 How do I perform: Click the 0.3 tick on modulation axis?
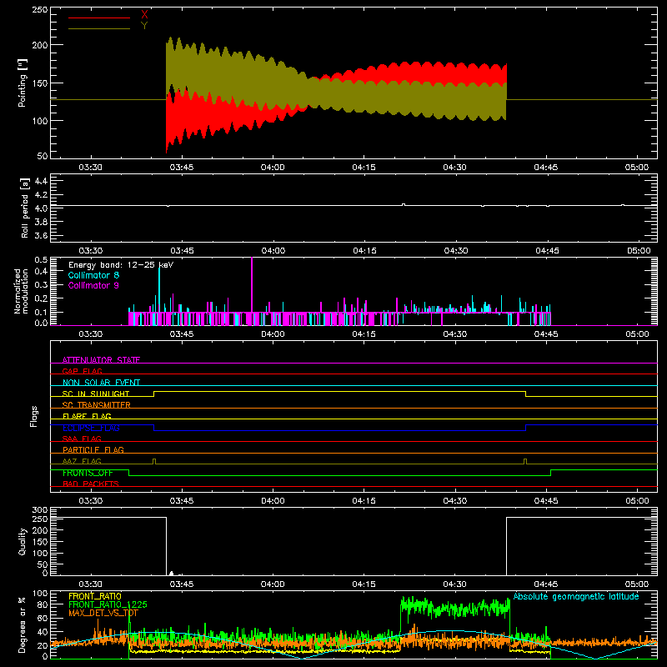41,284
